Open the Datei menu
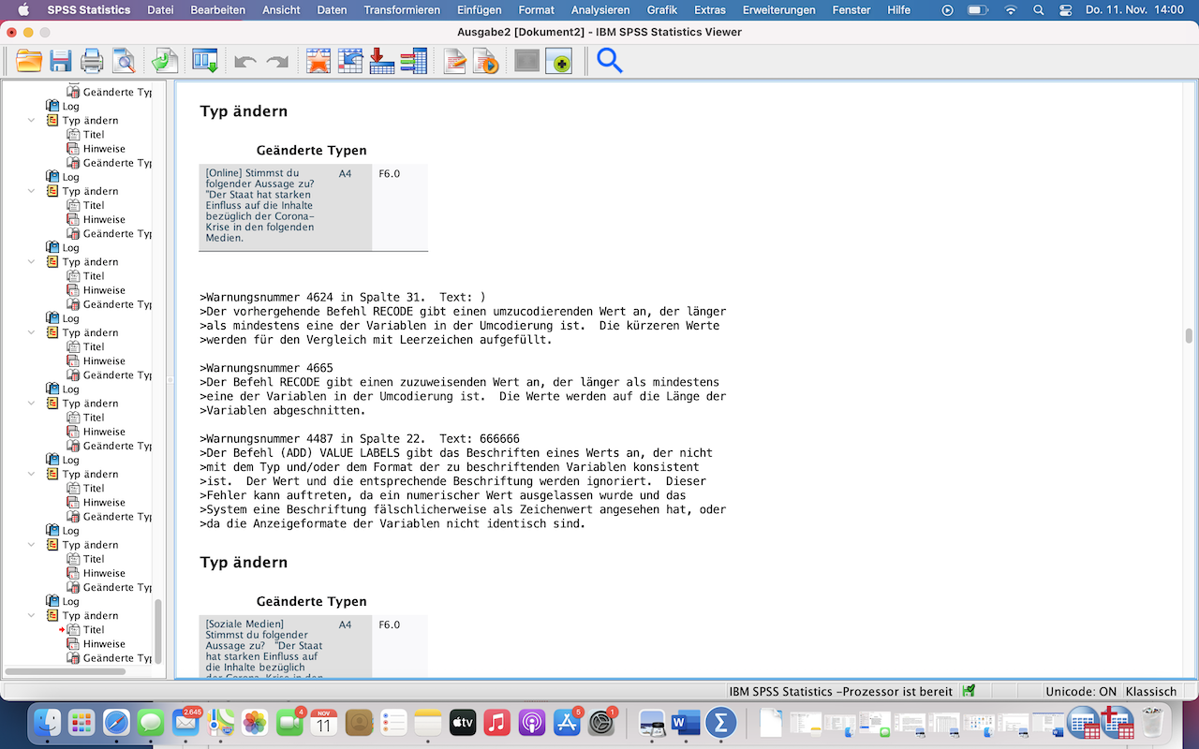Screen dimensions: 1199x749 pyautogui.click(x=160, y=10)
